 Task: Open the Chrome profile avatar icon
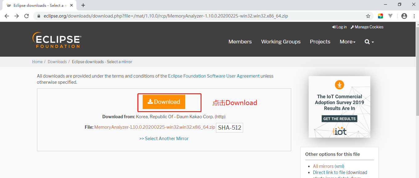tap(404, 16)
